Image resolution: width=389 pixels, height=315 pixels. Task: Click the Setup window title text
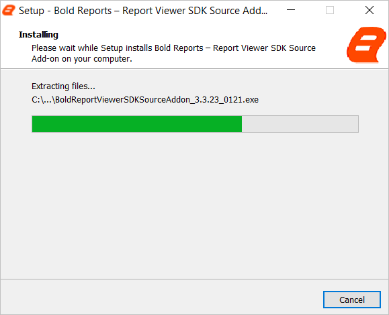(143, 11)
